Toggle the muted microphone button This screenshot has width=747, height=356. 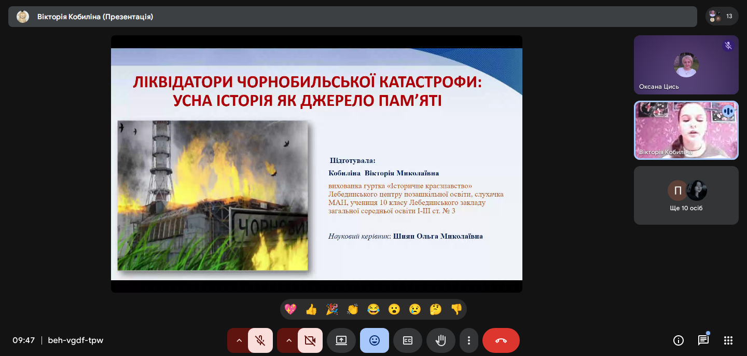point(260,340)
